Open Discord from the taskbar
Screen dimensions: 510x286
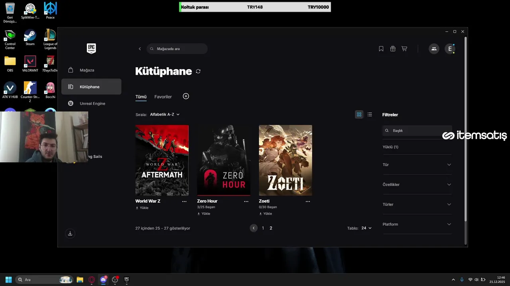104,280
